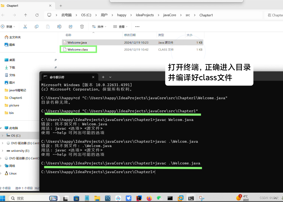Click OS (C:) in the address breadcrumb
Screen dimensions: 283x202
86,15
